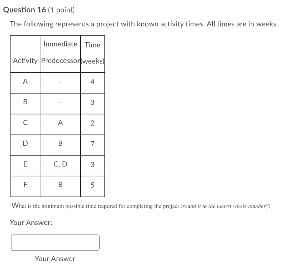
Task: Click the time value 4 for activity A
Action: tap(92, 82)
